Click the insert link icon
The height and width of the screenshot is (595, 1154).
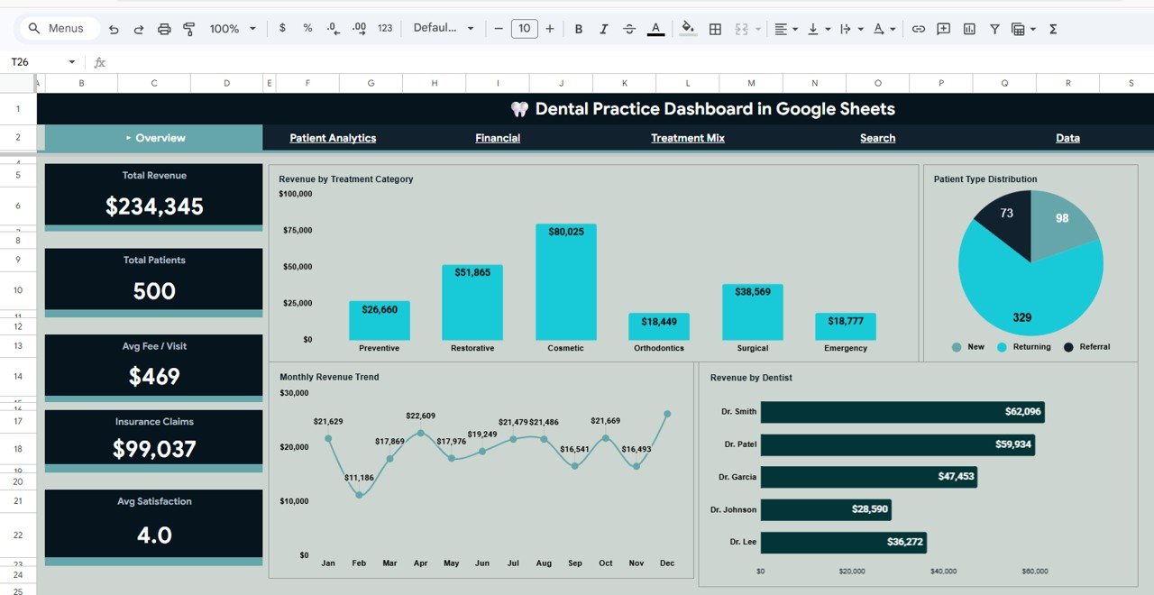coord(919,29)
